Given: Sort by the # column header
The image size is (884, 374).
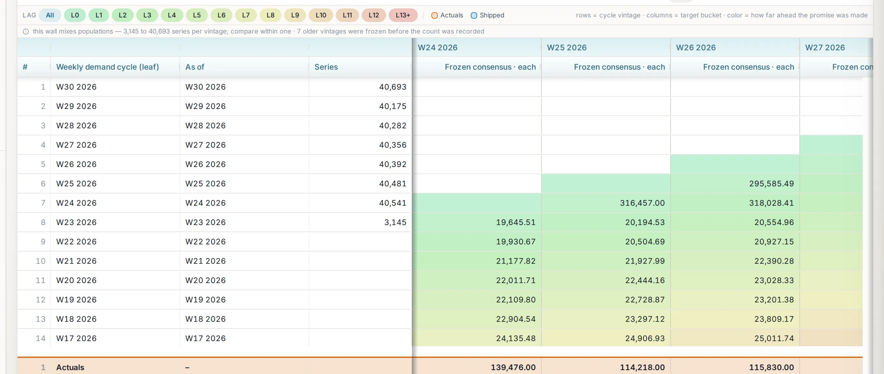Looking at the screenshot, I should click(x=34, y=67).
